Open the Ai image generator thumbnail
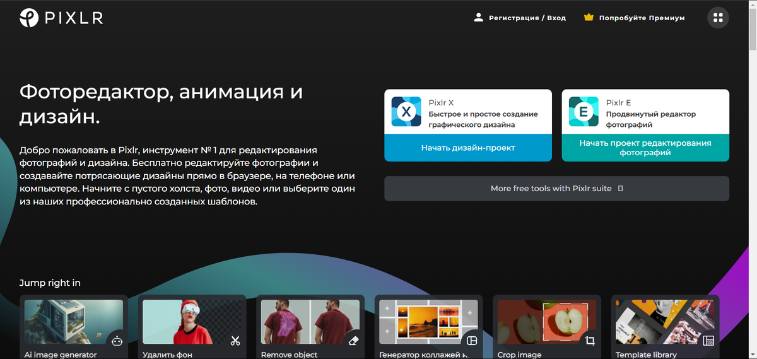The width and height of the screenshot is (757, 359). [x=74, y=322]
